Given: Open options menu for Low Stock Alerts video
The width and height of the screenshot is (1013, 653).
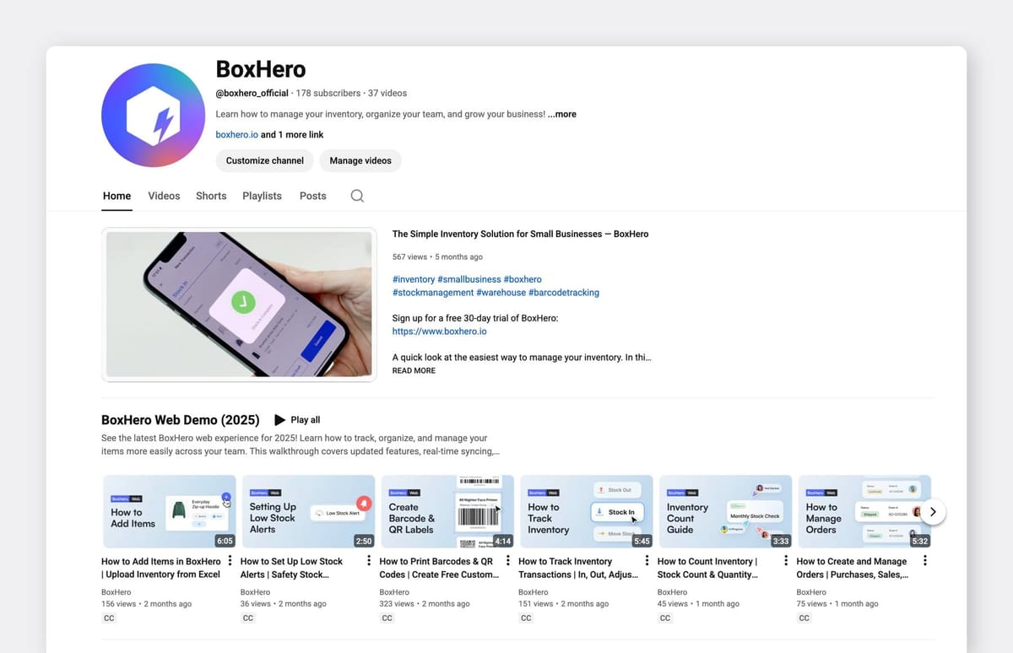Looking at the screenshot, I should tap(369, 561).
